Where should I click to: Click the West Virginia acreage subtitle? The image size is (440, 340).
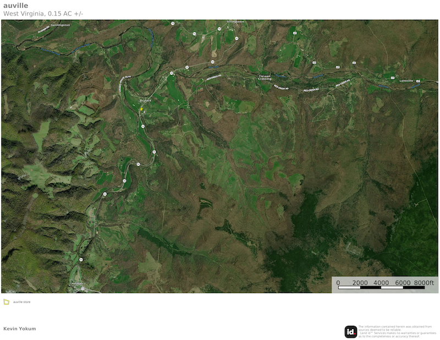(x=43, y=14)
